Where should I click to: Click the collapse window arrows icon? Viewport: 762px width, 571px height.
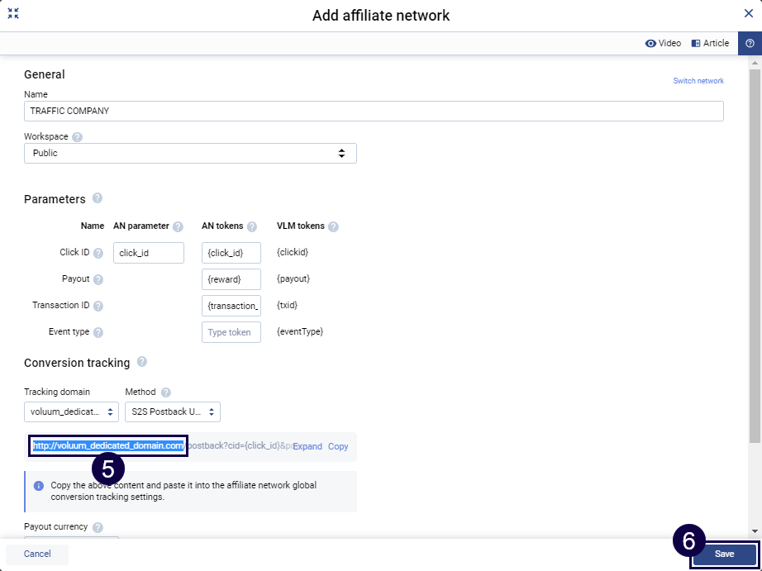pos(13,13)
